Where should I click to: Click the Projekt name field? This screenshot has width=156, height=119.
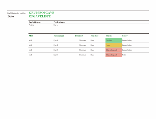point(31,25)
